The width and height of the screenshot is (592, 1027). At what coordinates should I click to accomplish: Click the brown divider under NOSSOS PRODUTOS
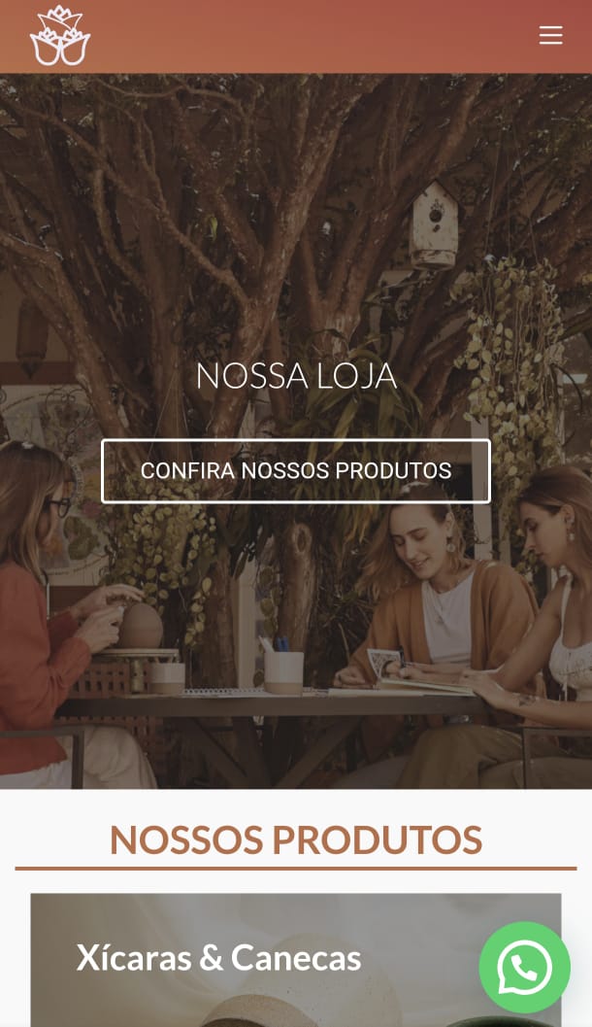pyautogui.click(x=296, y=869)
